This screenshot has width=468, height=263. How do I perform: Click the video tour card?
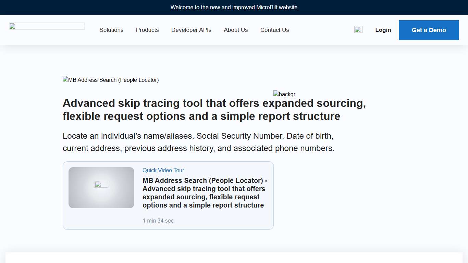click(168, 195)
